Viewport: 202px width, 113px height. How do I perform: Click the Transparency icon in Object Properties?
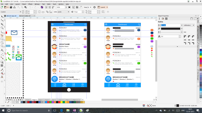(167, 19)
